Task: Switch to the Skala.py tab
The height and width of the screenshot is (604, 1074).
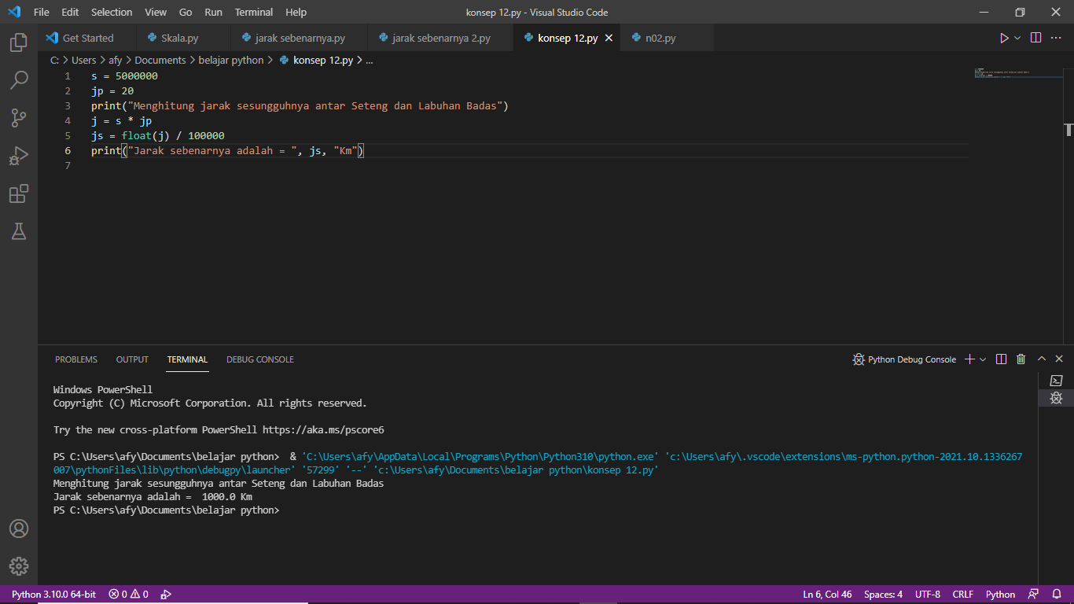Action: (x=179, y=38)
